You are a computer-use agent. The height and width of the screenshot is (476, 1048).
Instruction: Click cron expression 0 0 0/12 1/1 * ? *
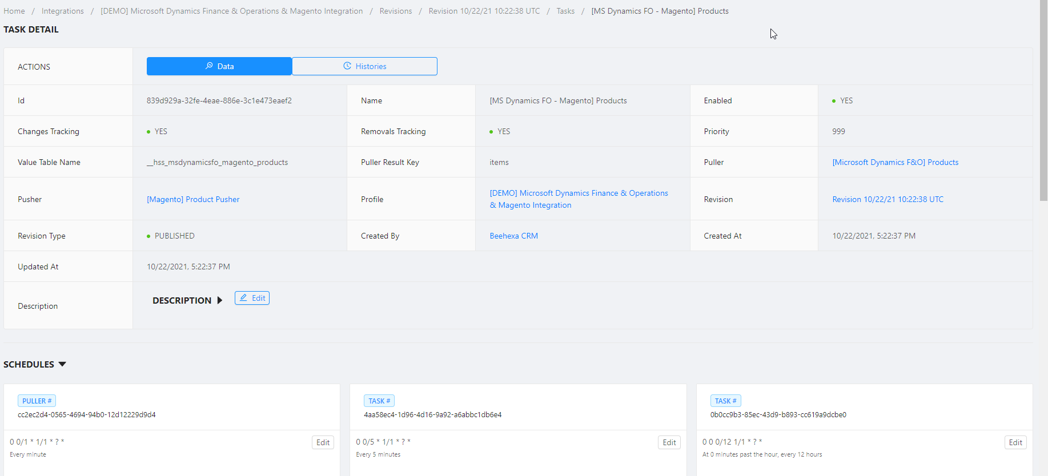point(732,442)
